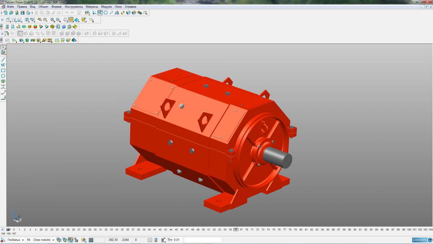
Task: Toggle level 40 in the levels bar
Action: pyautogui.click(x=149, y=230)
